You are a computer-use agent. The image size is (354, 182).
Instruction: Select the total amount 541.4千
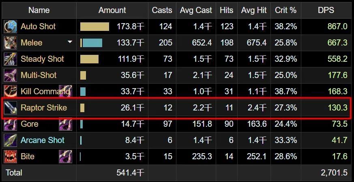tap(130, 173)
